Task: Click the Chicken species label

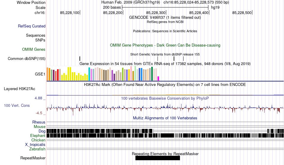Action: [38, 140]
